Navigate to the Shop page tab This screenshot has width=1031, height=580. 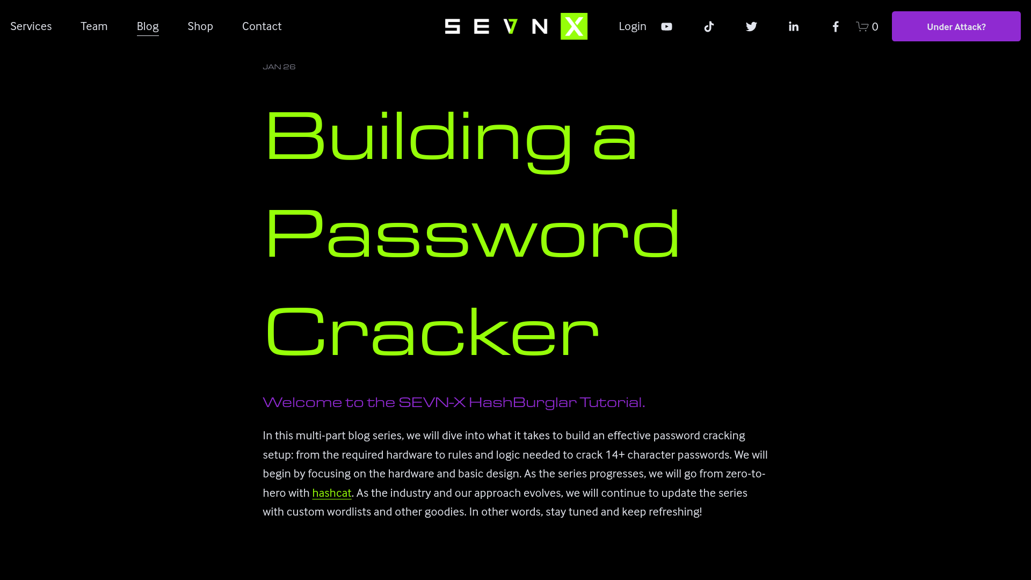[200, 26]
